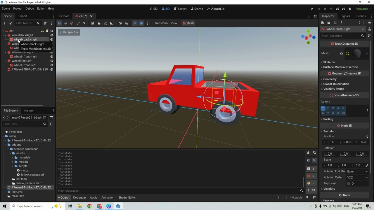Group the selected node's children
The image size is (374, 210).
coord(105,23)
